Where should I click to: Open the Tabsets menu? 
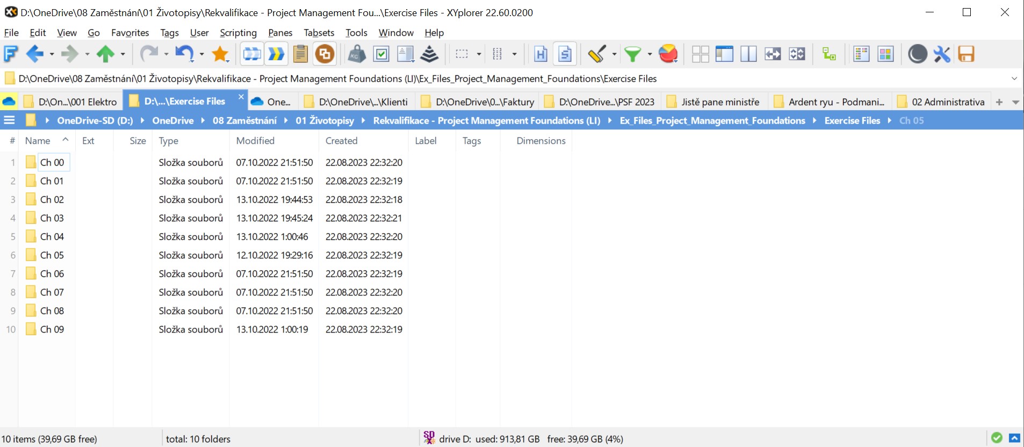coord(319,33)
